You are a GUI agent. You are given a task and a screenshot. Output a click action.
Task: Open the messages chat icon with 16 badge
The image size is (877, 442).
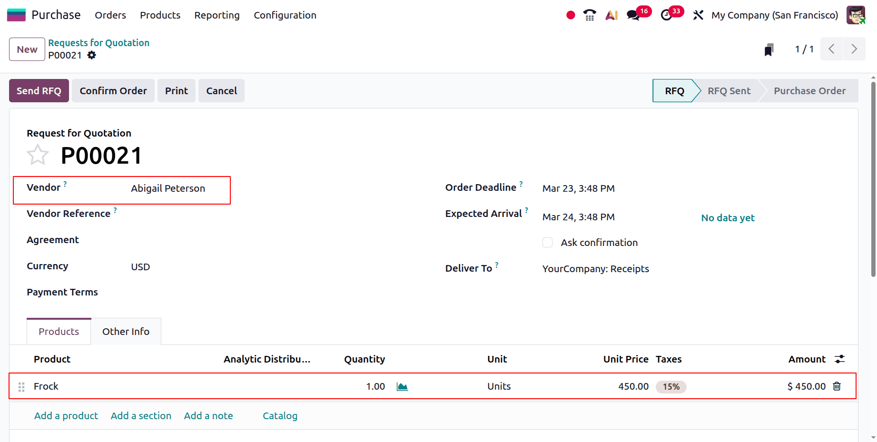[633, 15]
